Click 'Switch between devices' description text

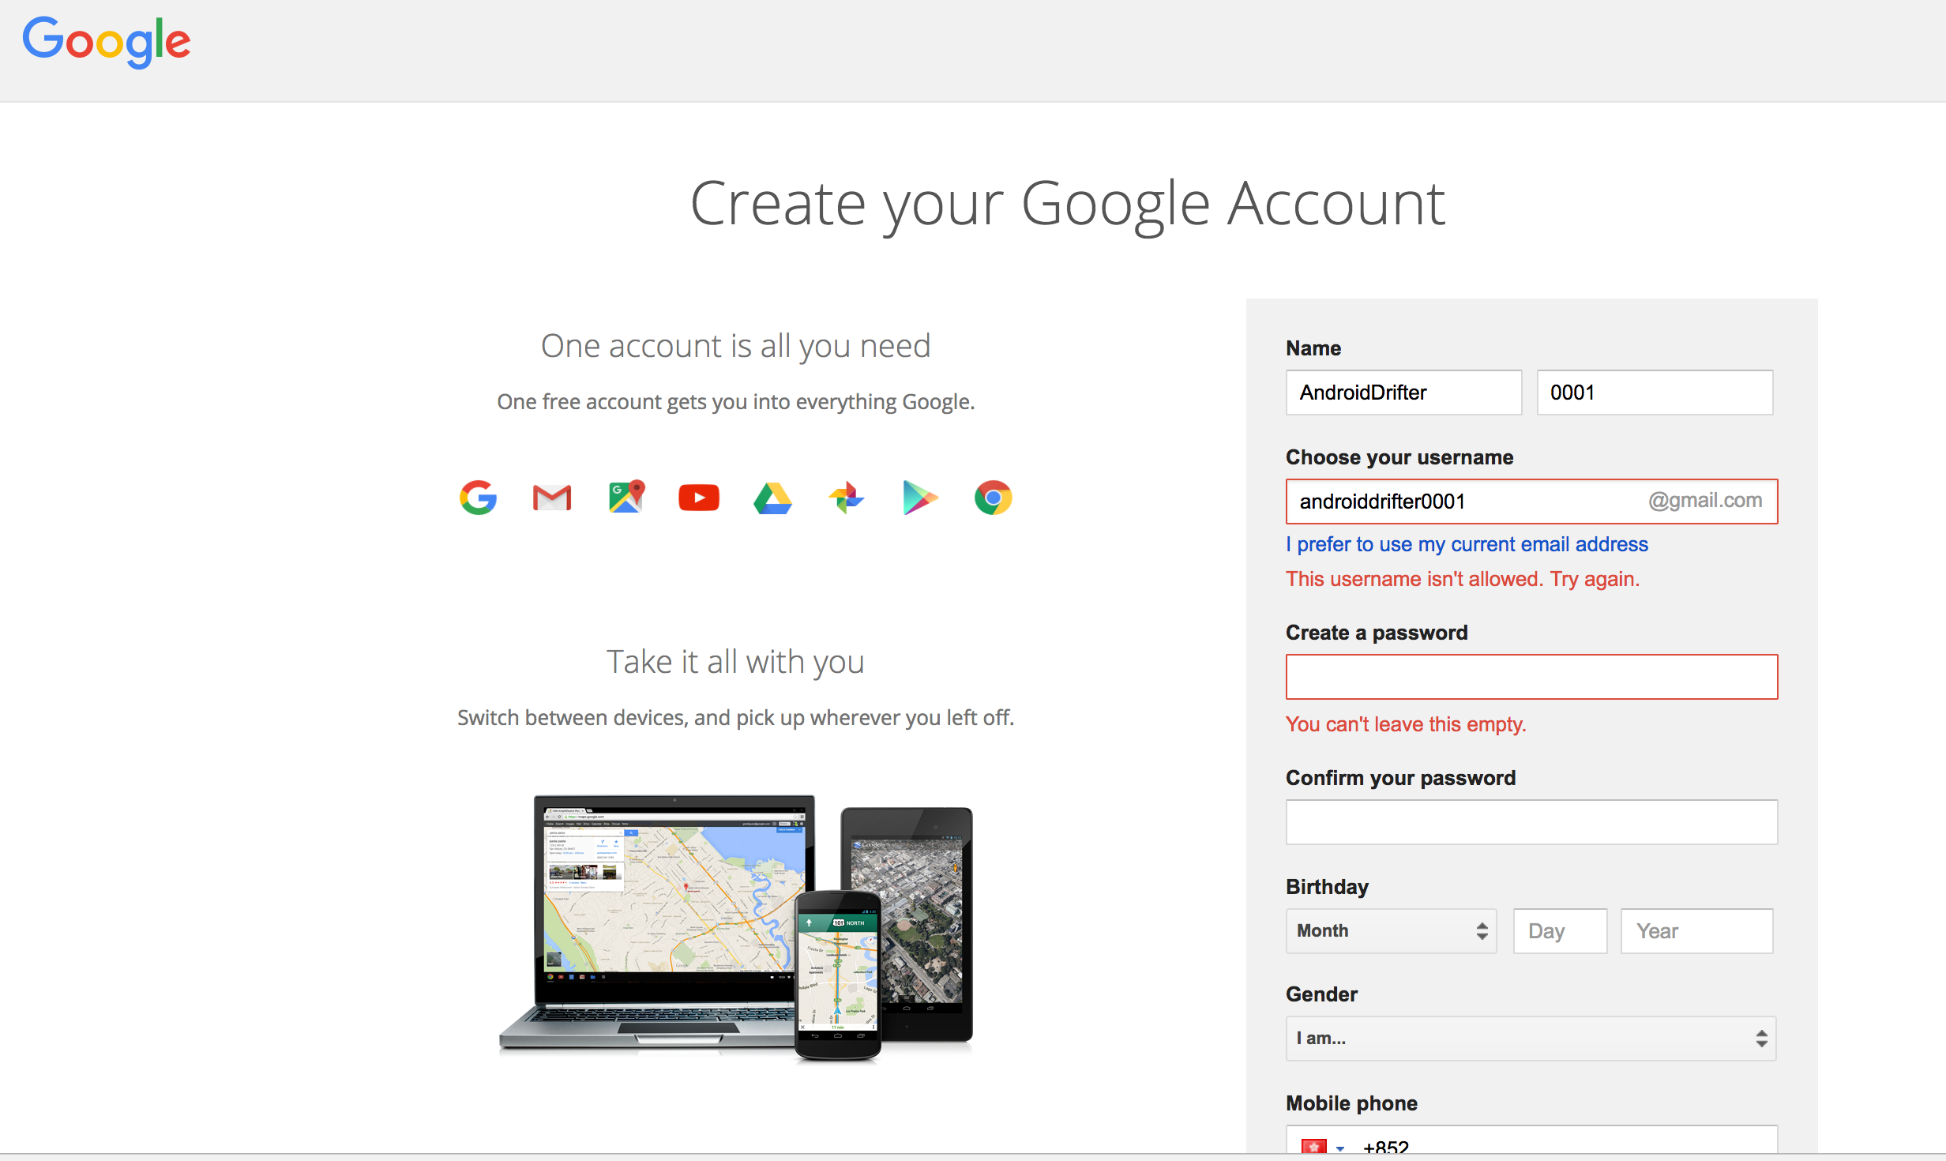(x=735, y=717)
